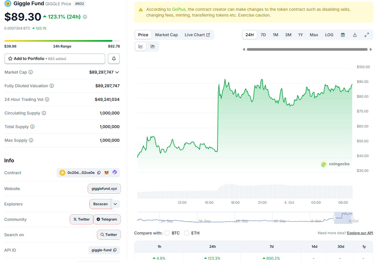Enable the ETH compare checkbox
This screenshot has height=262, width=374.
(187, 233)
